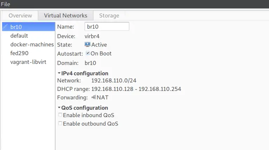
Task: Collapse the IPv4 configuration section
Action: tap(59, 73)
